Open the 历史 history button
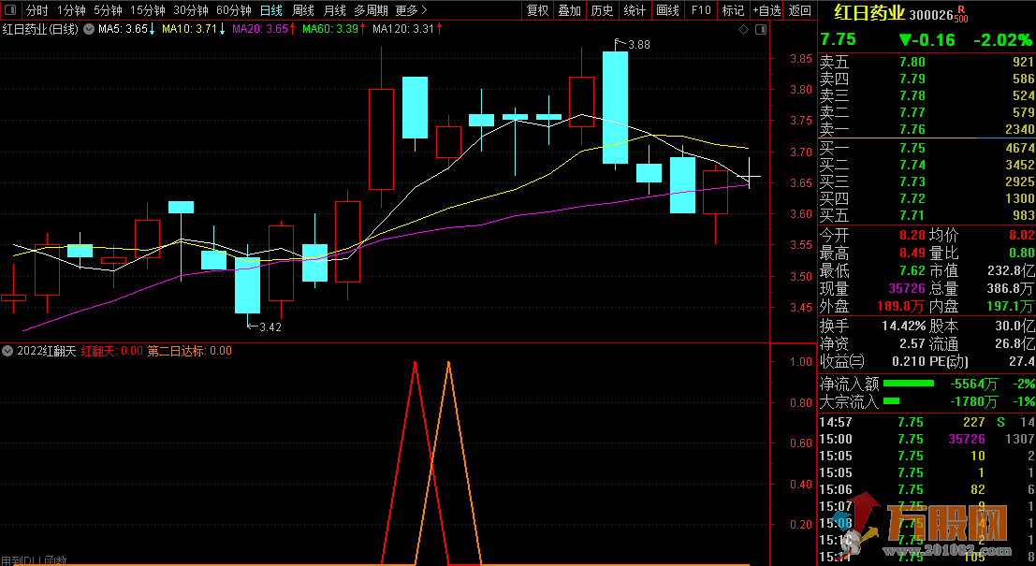Screen dimensions: 1036x566 coord(602,10)
